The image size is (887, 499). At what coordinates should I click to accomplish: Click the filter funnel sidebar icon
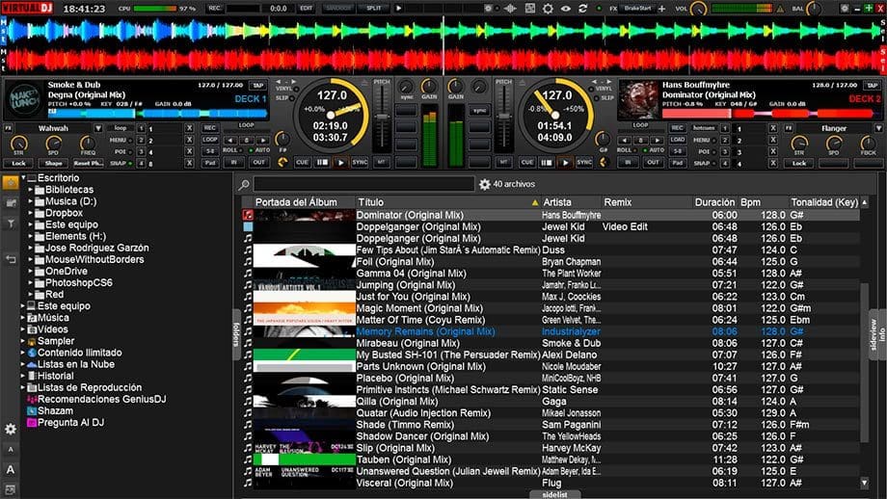(x=11, y=223)
